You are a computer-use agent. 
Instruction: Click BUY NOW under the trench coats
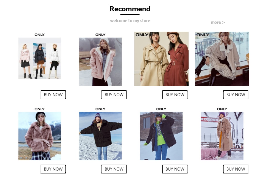pyautogui.click(x=175, y=95)
